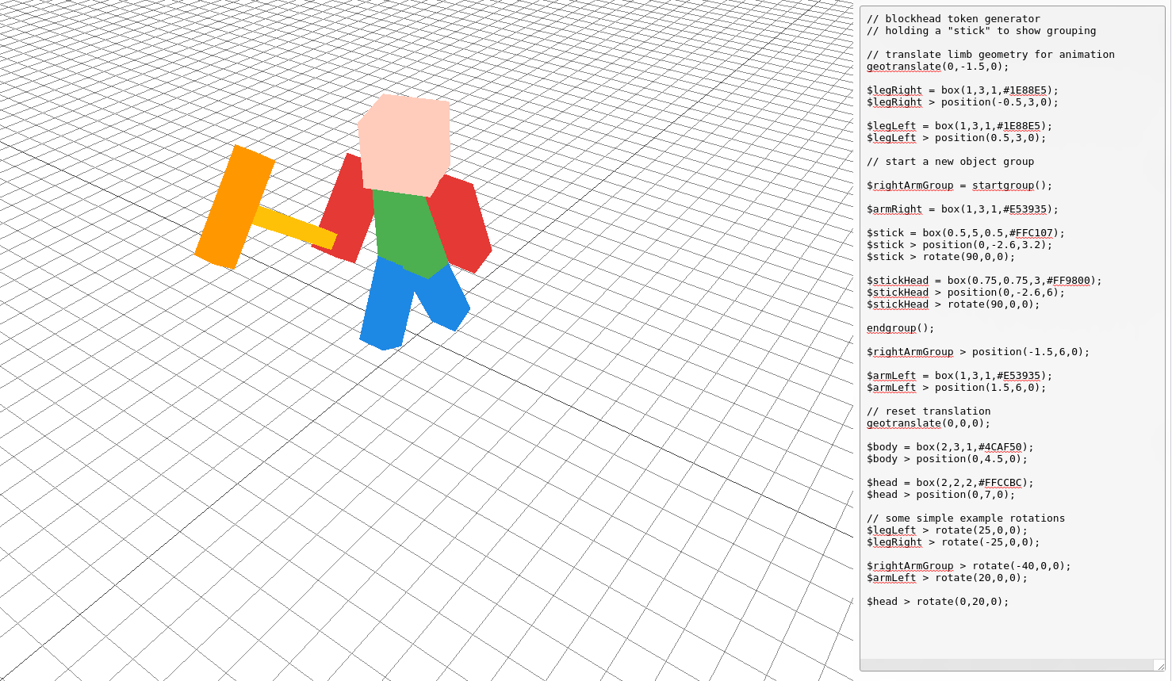Viewport: 1172px width, 681px height.
Task: Click the line "$legRight > rotate(-25,0,0);"
Action: (953, 542)
